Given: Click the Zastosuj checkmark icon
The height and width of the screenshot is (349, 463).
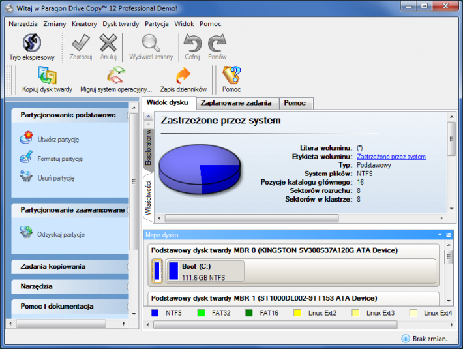Looking at the screenshot, I should [81, 43].
